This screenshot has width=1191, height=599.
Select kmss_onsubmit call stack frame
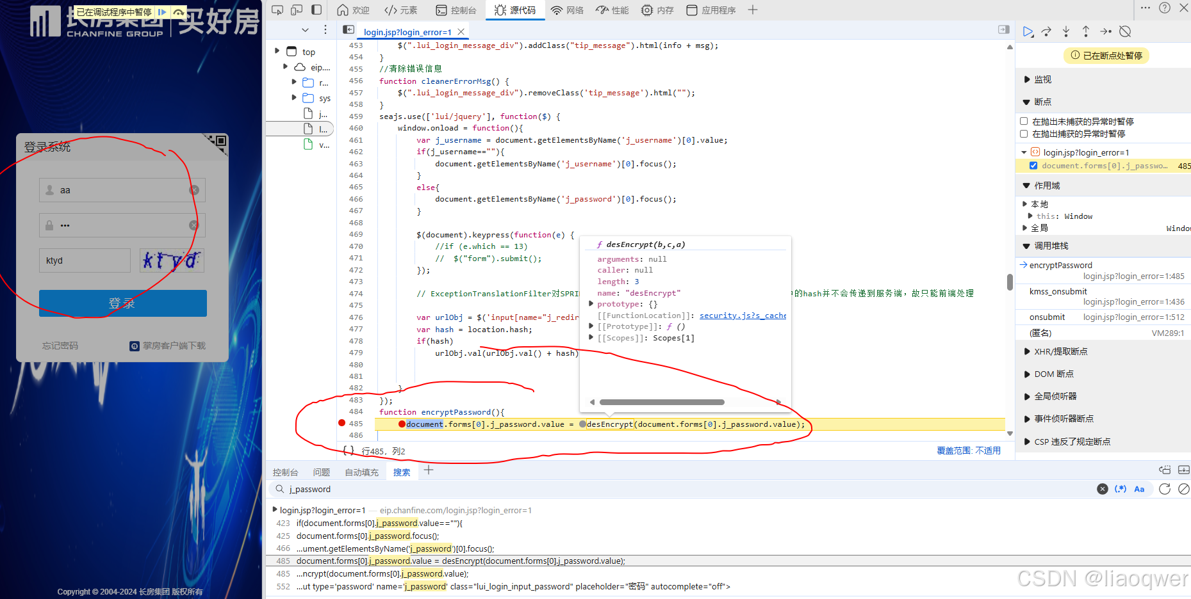(1104, 296)
